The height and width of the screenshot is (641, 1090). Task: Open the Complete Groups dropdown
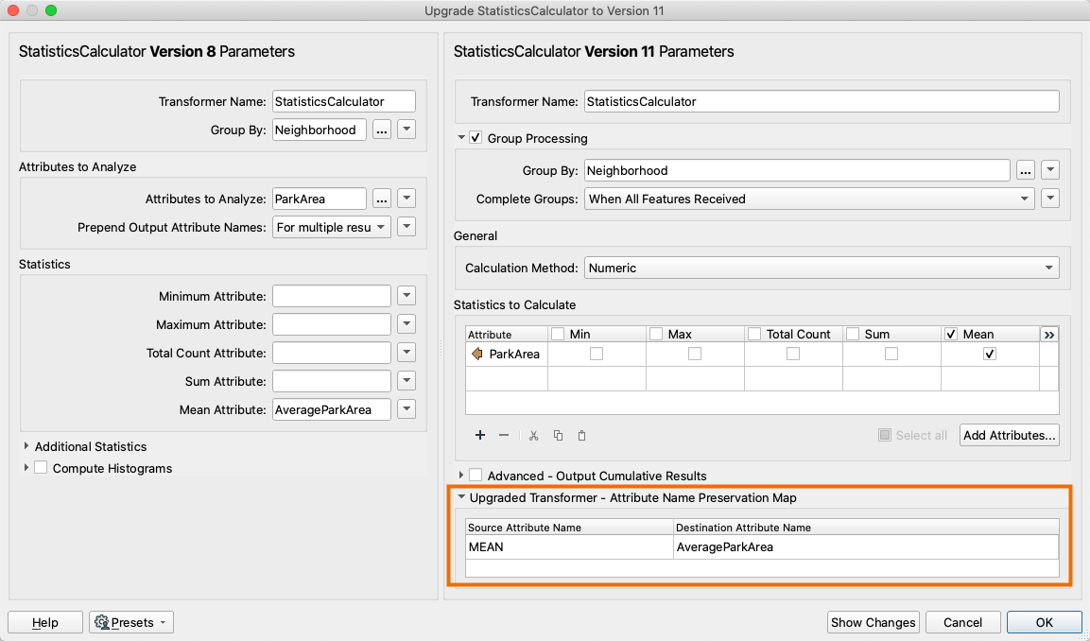[809, 199]
